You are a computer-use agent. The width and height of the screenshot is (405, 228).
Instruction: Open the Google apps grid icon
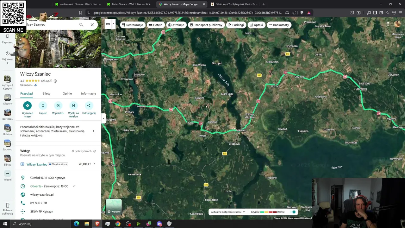pos(387,24)
